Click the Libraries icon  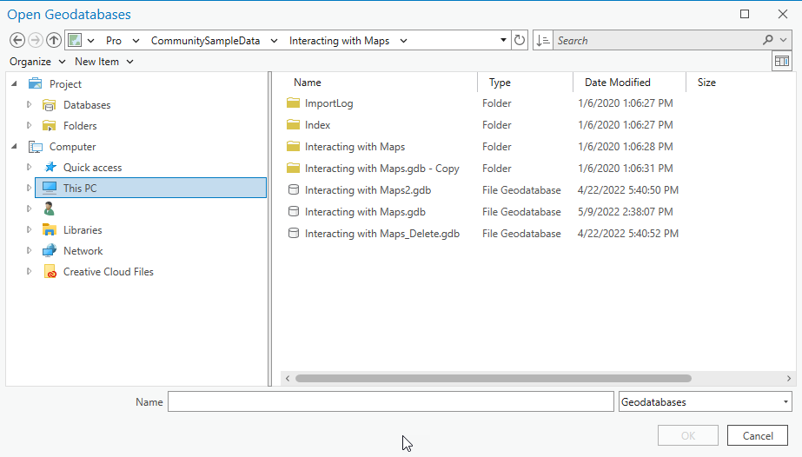tap(50, 230)
